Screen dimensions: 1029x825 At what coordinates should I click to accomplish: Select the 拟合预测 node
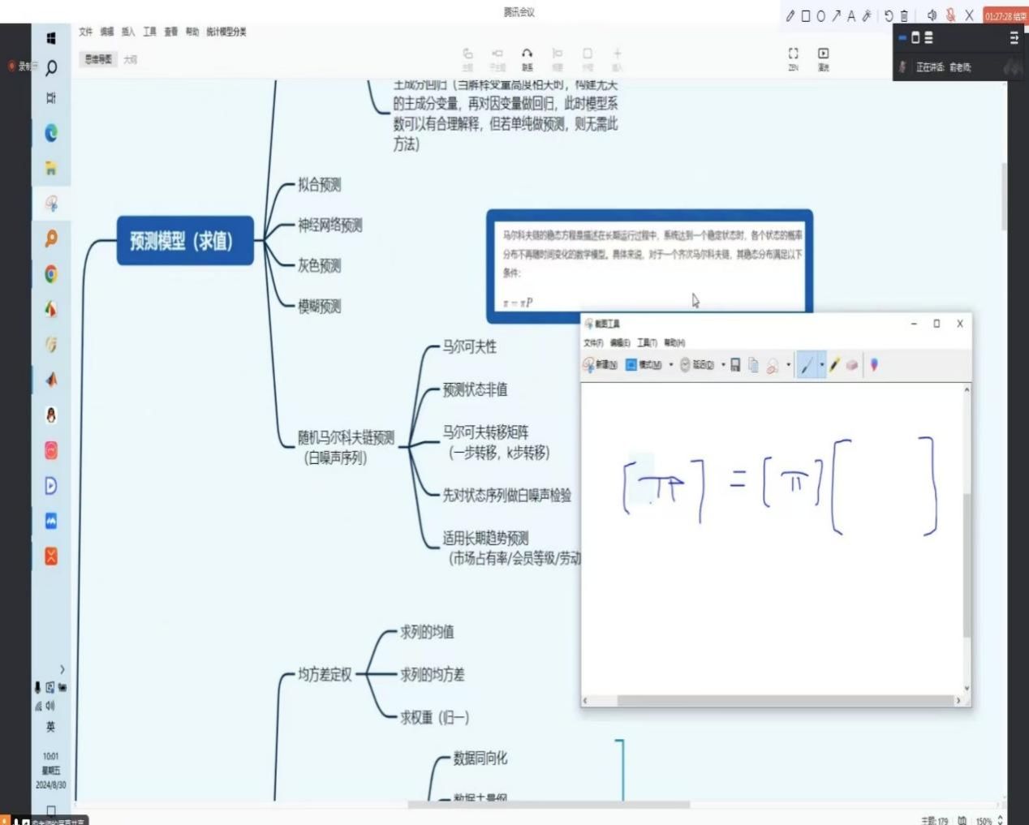(x=319, y=185)
